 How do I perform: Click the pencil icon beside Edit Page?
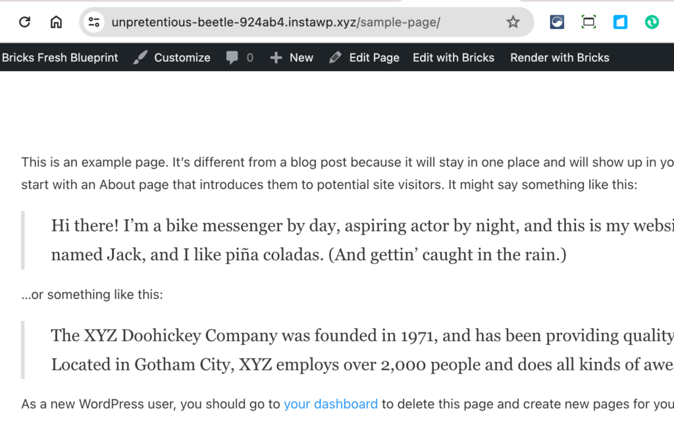coord(335,57)
